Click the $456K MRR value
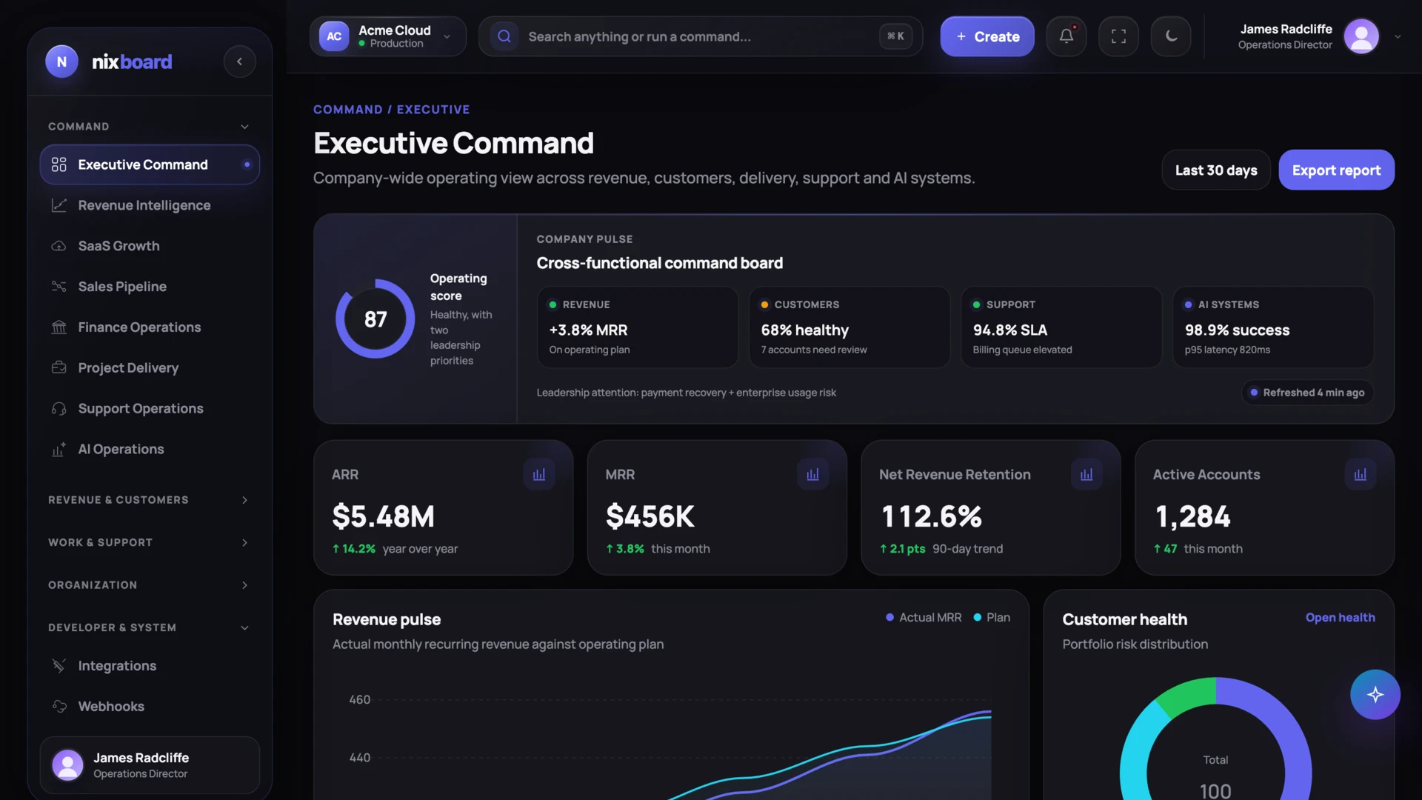Screen dimensions: 1422x800 tap(650, 516)
